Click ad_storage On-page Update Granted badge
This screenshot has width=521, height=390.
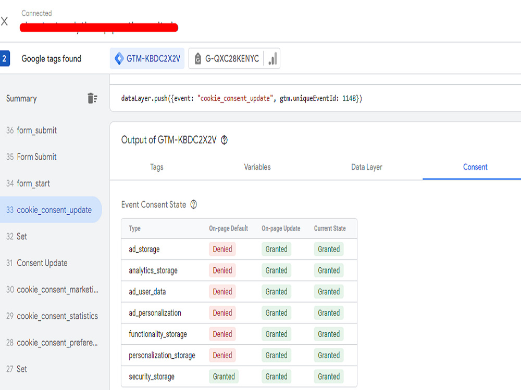pos(276,250)
